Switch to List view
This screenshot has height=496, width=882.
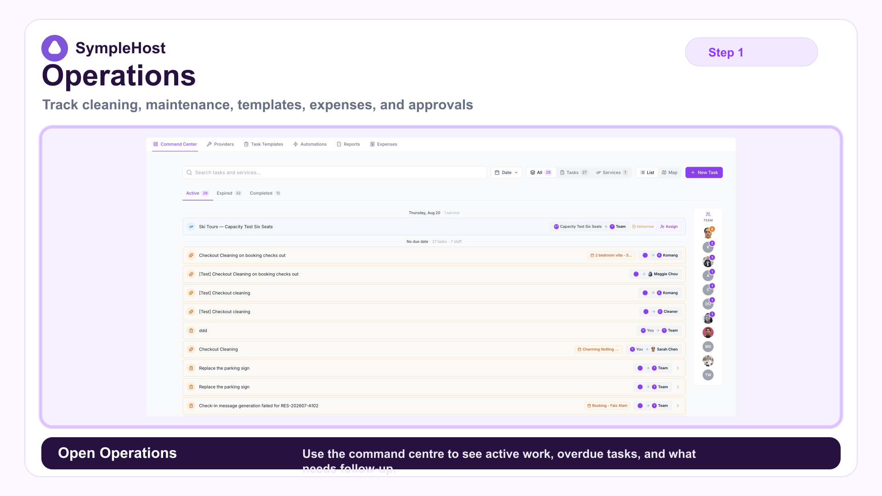tap(647, 173)
